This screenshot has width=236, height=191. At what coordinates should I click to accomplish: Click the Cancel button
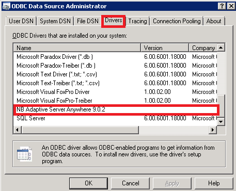tap(131, 183)
